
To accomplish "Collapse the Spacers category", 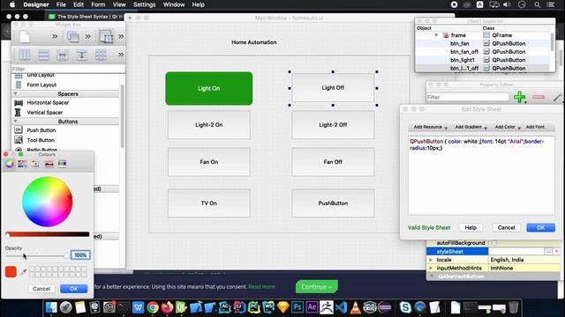I will tap(16, 93).
